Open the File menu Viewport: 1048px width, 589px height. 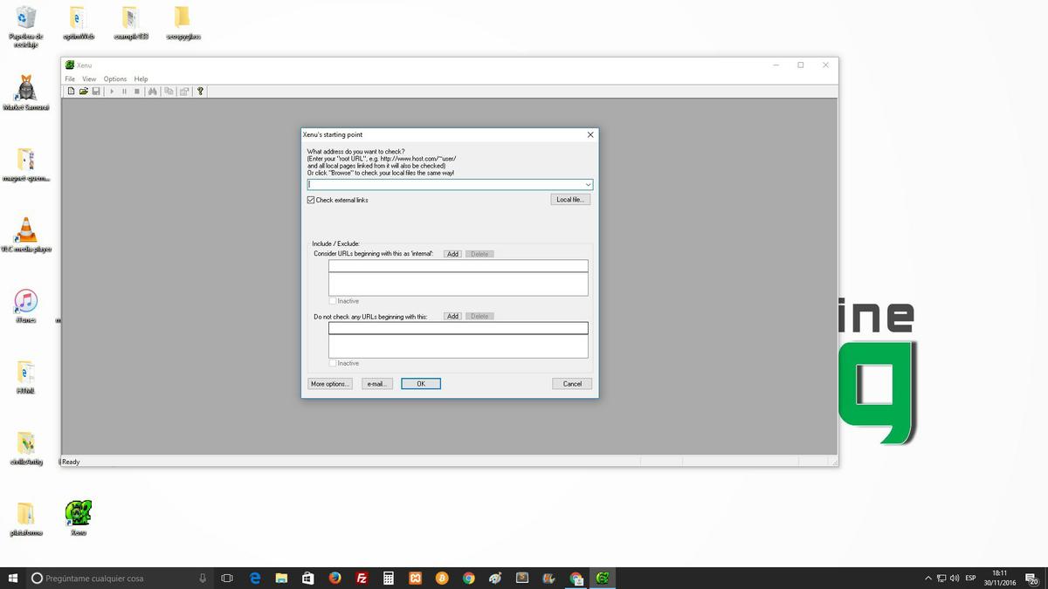[x=70, y=79]
